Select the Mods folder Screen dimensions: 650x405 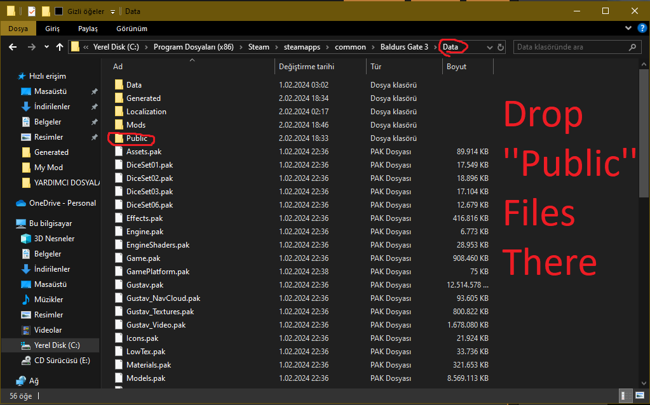tap(136, 125)
